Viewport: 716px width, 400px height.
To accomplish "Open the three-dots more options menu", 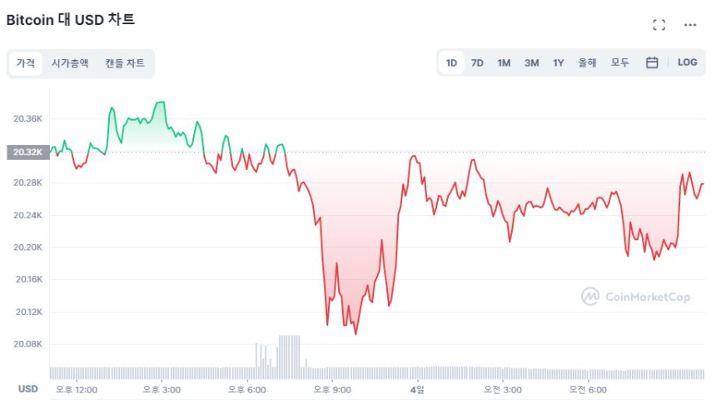I will click(689, 25).
